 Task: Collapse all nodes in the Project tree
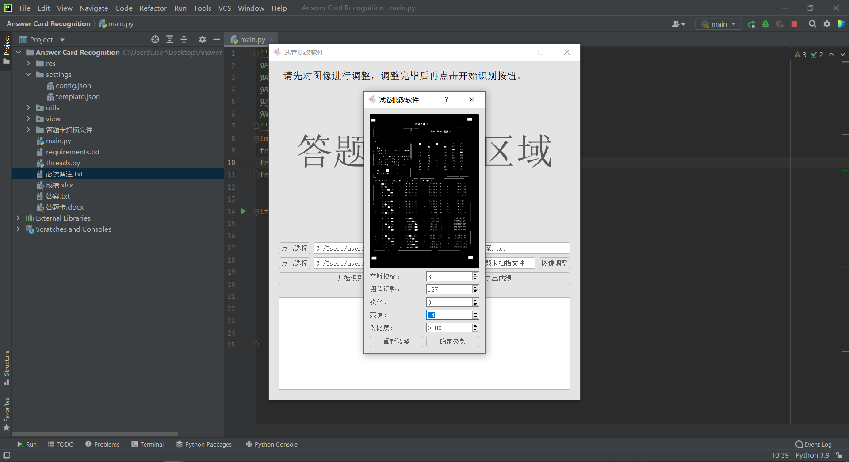184,39
